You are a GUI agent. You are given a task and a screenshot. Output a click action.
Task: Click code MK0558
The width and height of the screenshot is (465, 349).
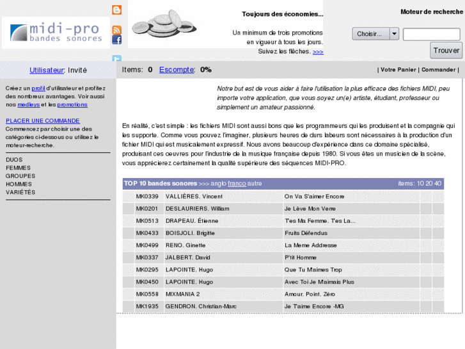point(147,294)
